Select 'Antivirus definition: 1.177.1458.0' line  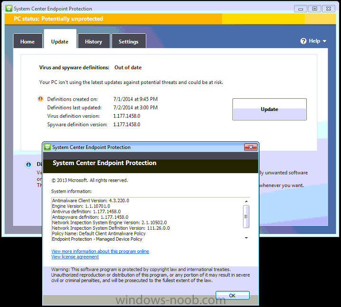pos(86,212)
